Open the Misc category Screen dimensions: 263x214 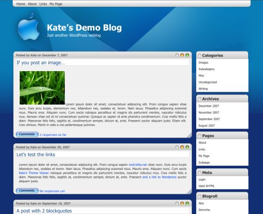(201, 75)
